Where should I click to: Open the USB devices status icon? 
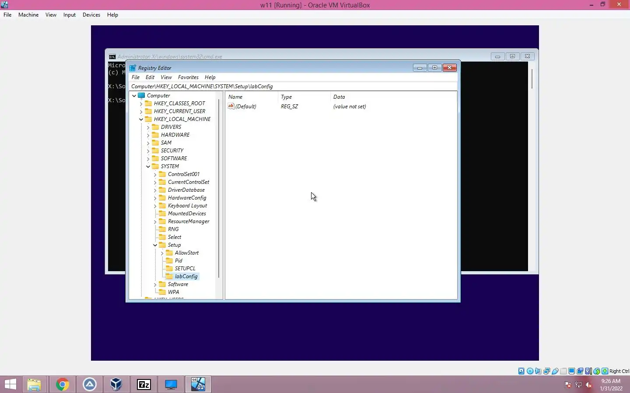coord(555,371)
